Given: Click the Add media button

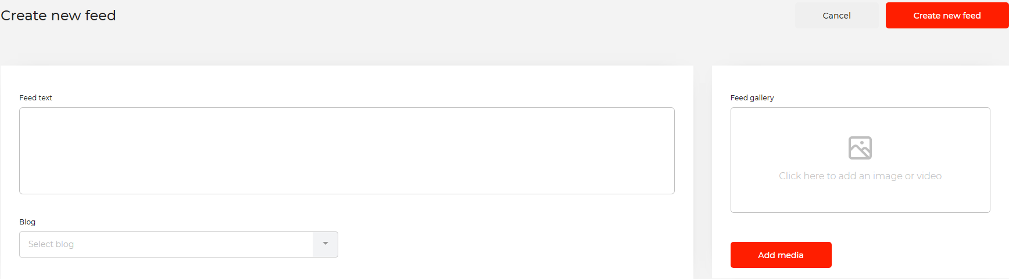Looking at the screenshot, I should click(781, 255).
